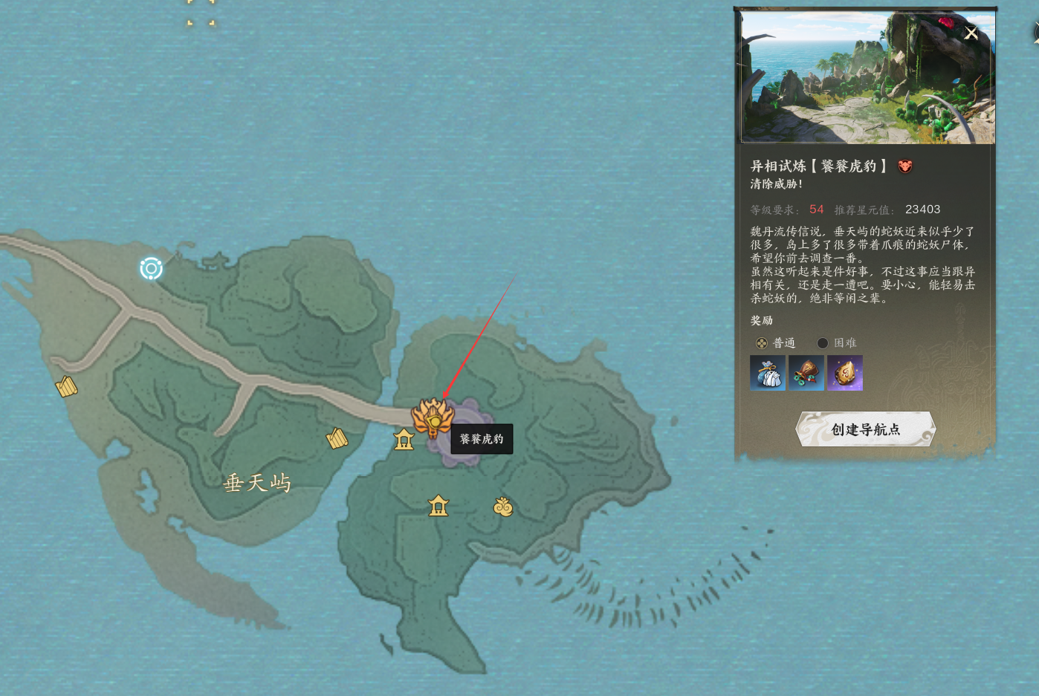Select the southern pavilion icon on the map
This screenshot has height=696, width=1039.
(x=438, y=506)
